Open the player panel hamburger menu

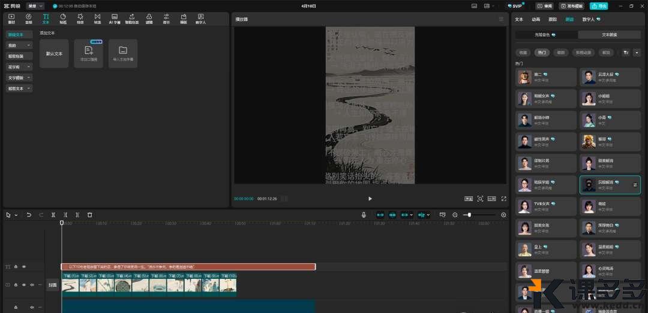501,19
